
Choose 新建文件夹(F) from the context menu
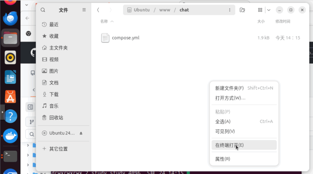click(244, 88)
